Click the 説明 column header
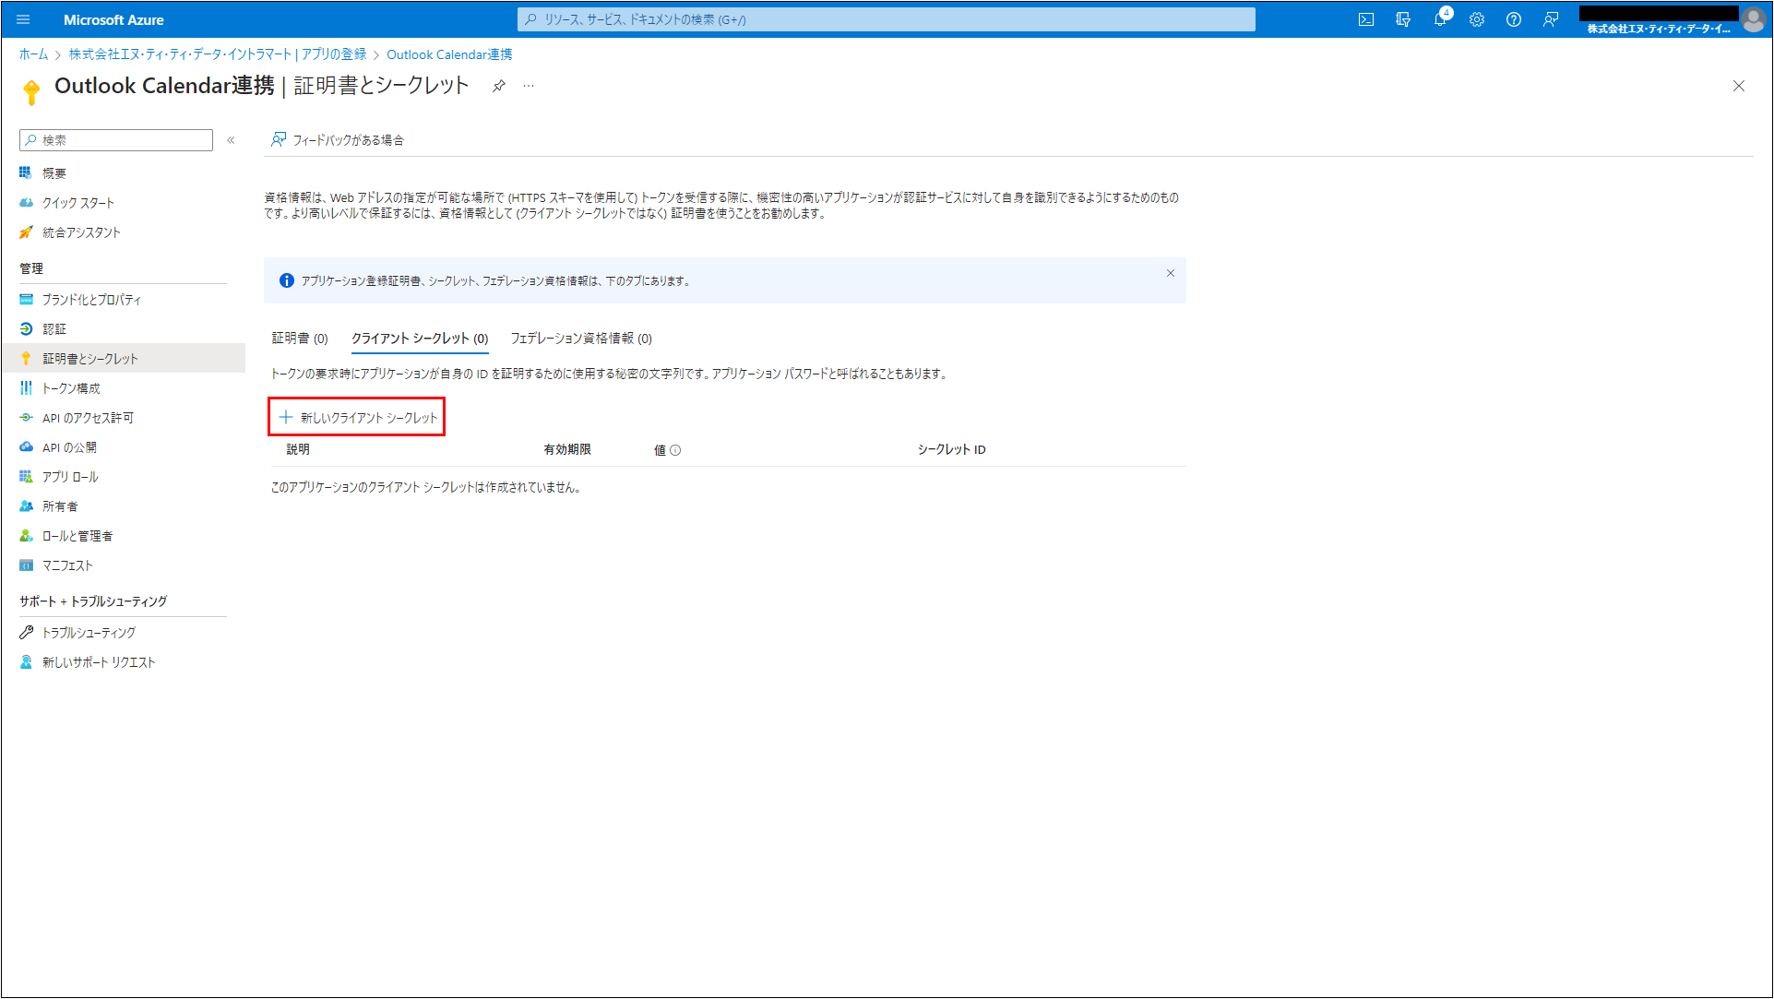 (x=298, y=449)
